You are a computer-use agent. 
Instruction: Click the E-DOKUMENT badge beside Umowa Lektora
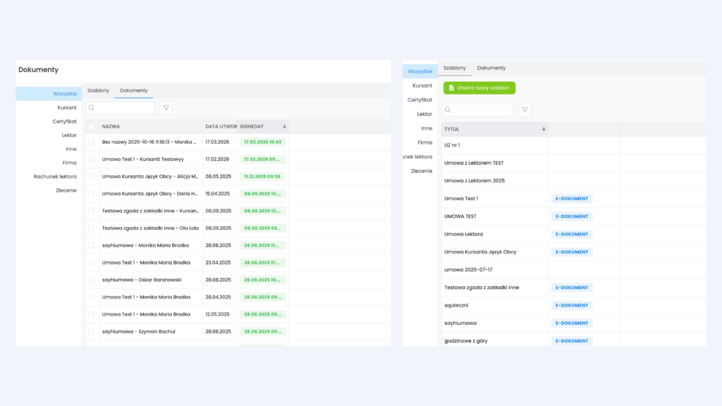pyautogui.click(x=571, y=234)
